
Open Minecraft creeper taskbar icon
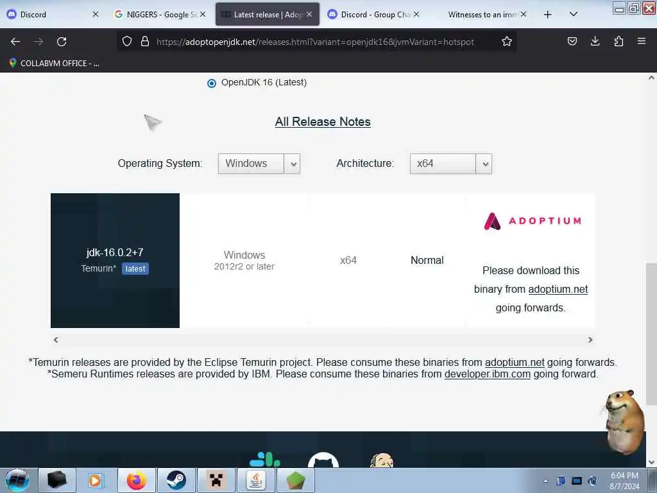click(216, 480)
